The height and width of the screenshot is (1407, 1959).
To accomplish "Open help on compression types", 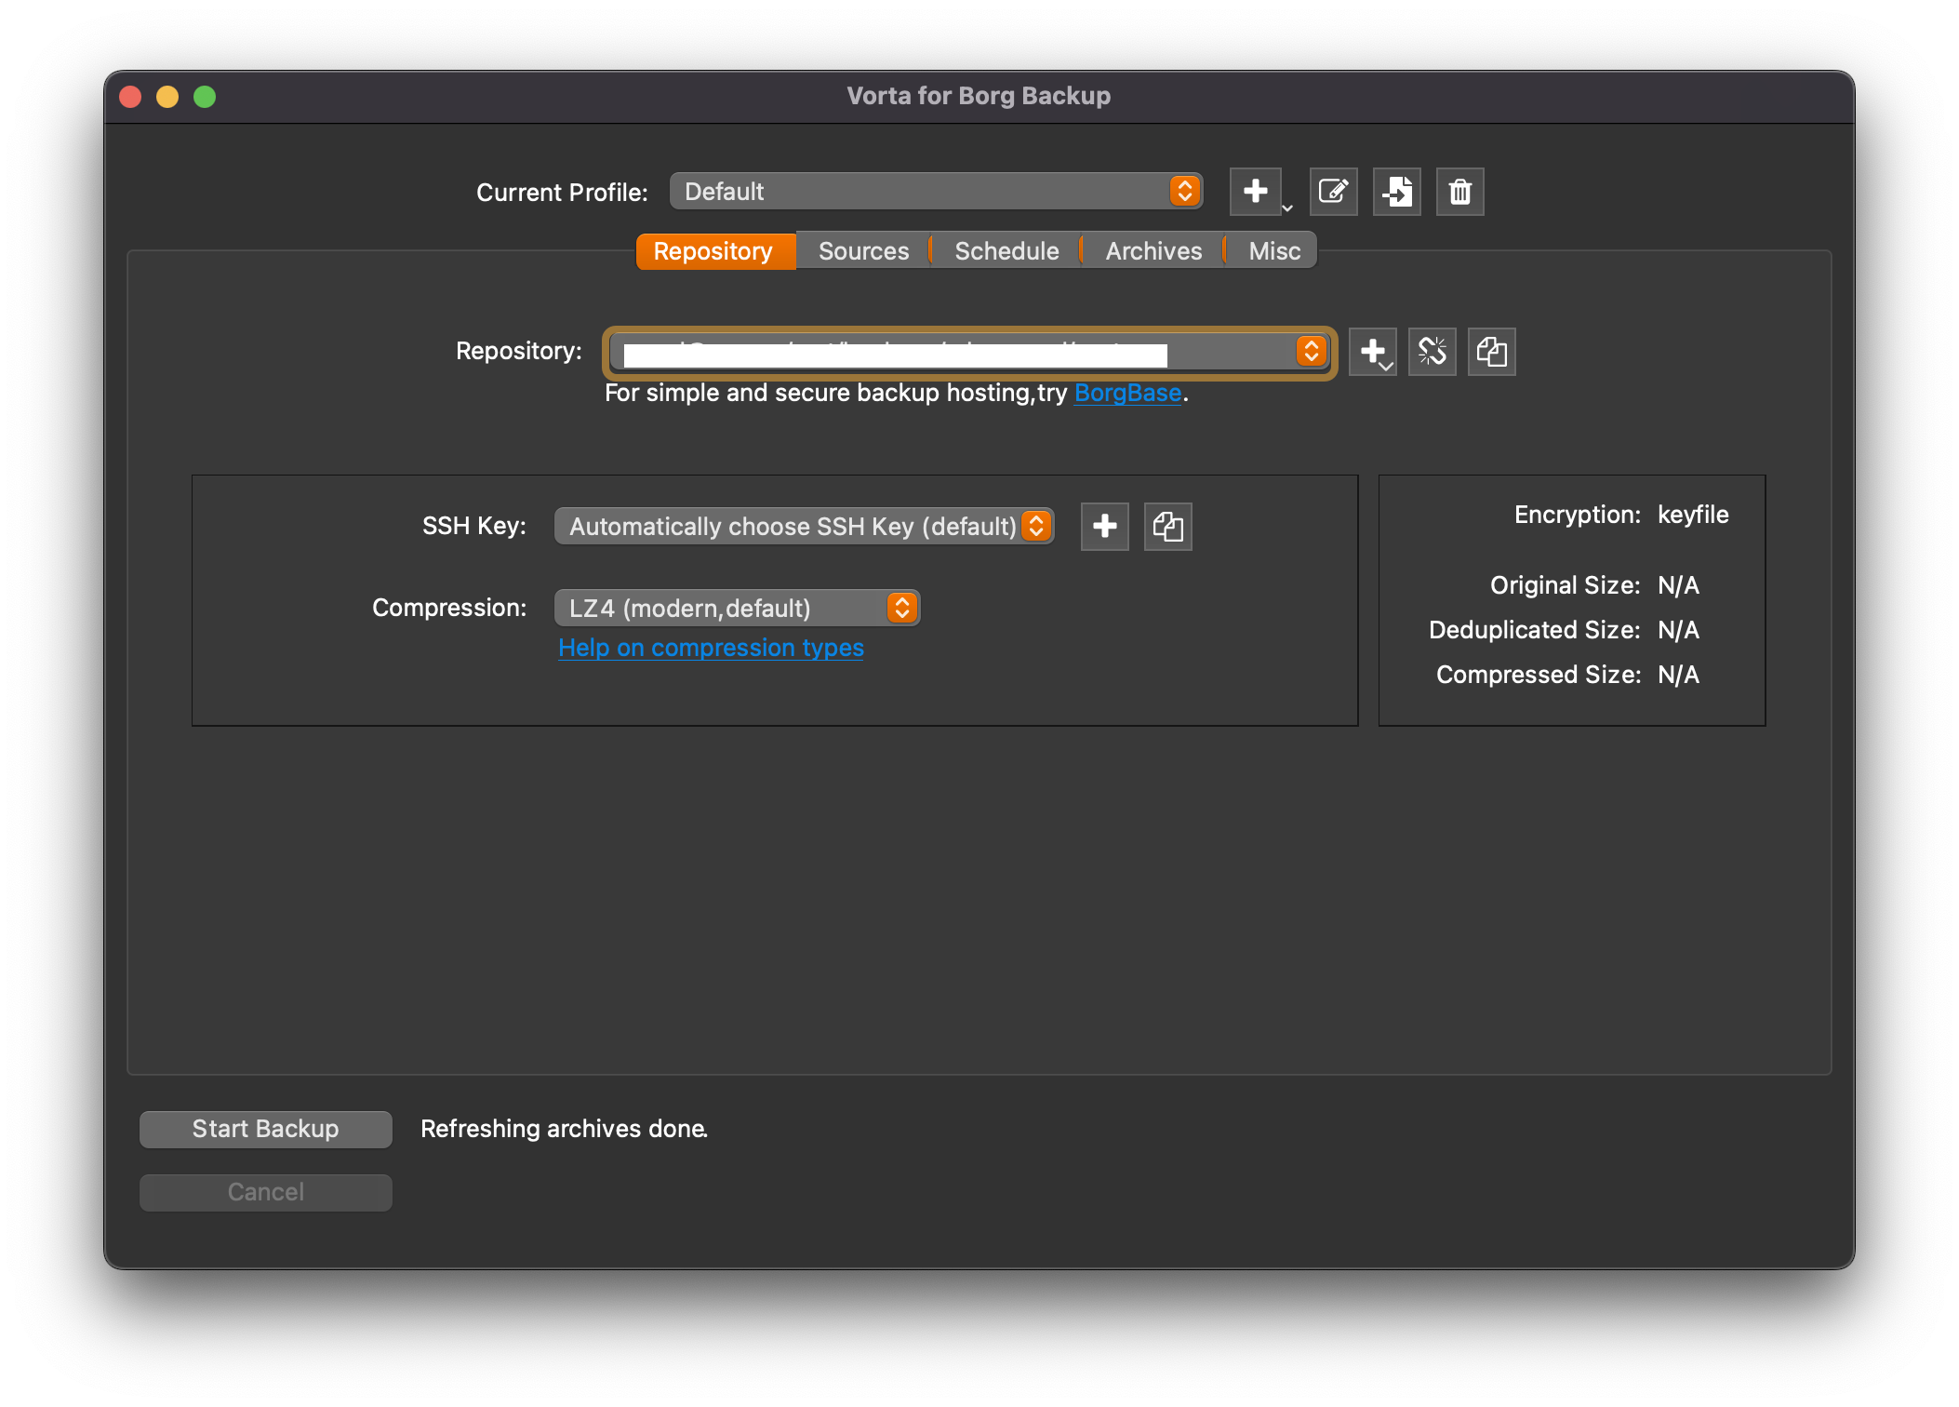I will coord(711,647).
